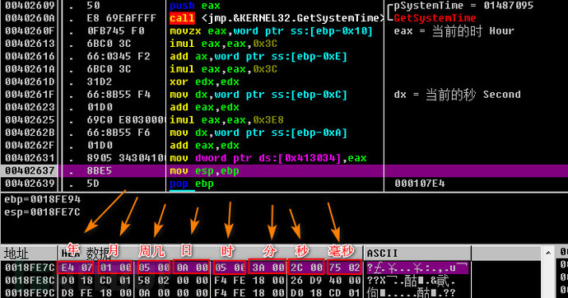The height and width of the screenshot is (298, 568).
Task: Click the 'add eax,edx' instruction at 00402623
Action: (205, 107)
